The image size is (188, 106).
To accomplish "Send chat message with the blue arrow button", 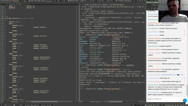I will [185, 100].
